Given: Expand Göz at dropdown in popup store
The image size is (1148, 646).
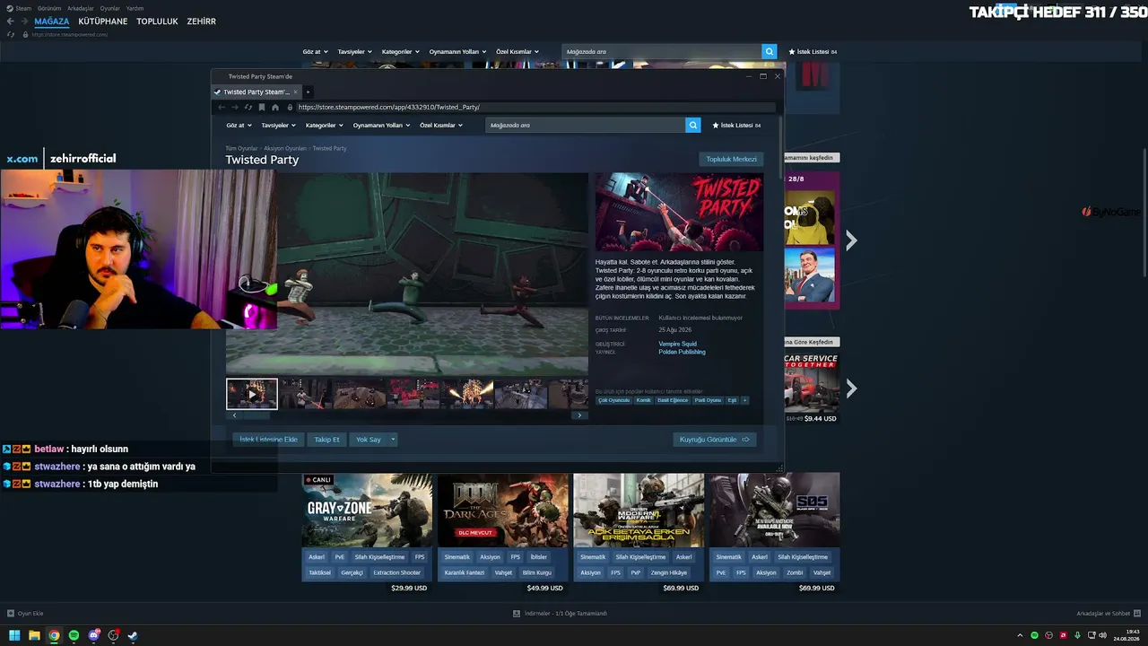Looking at the screenshot, I should tap(239, 126).
